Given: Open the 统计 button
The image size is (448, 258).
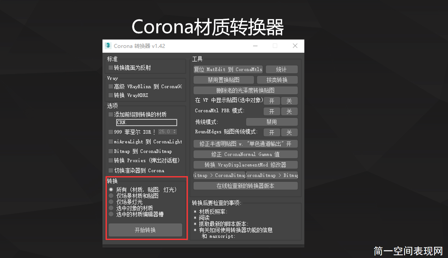Looking at the screenshot, I should tap(282, 69).
